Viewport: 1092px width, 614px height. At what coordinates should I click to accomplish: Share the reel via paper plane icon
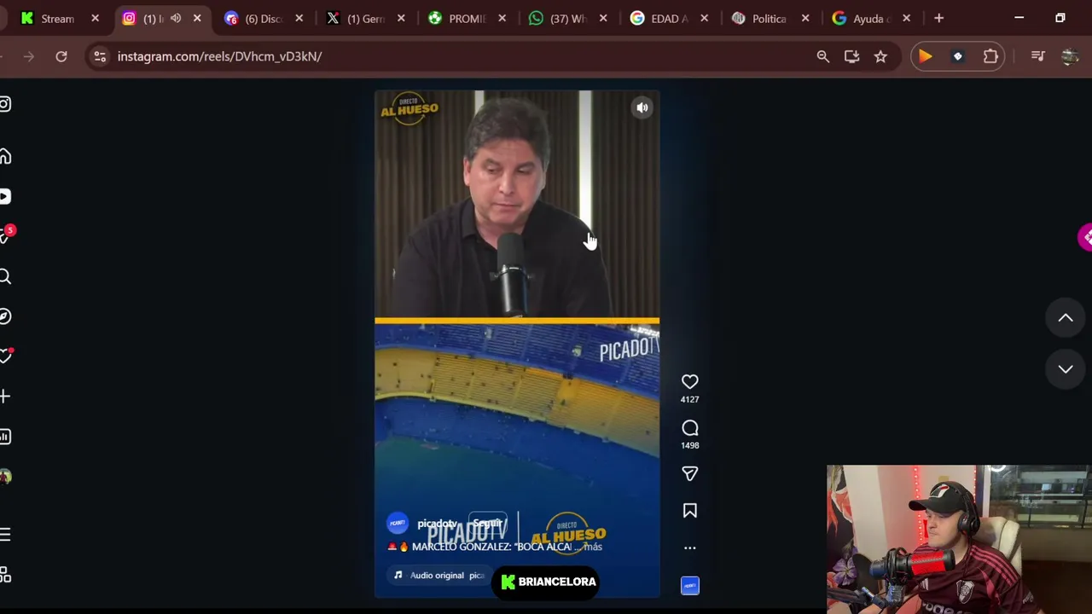pos(689,473)
